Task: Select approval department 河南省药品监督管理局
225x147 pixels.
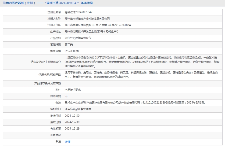Action: pyautogui.click(x=78, y=109)
